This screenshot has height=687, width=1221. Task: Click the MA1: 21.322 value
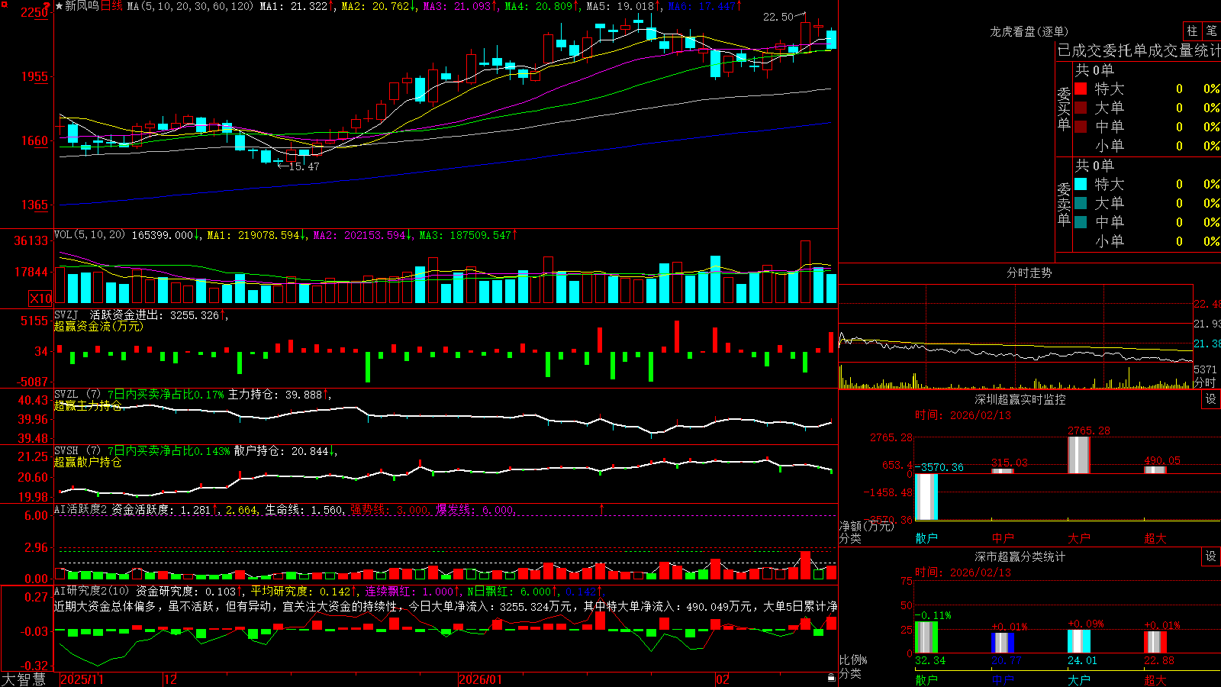pyautogui.click(x=295, y=6)
